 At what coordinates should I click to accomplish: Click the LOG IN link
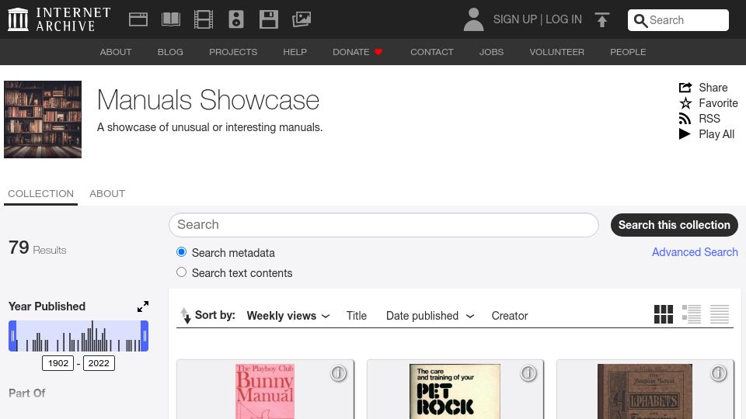564,19
